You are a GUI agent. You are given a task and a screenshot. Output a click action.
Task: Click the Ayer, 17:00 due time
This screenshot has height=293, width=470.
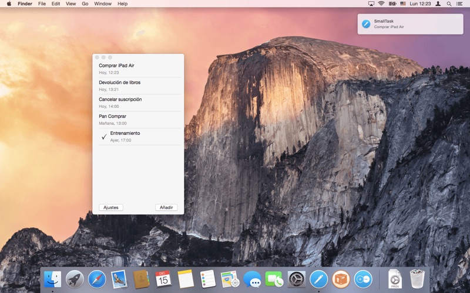[120, 140]
